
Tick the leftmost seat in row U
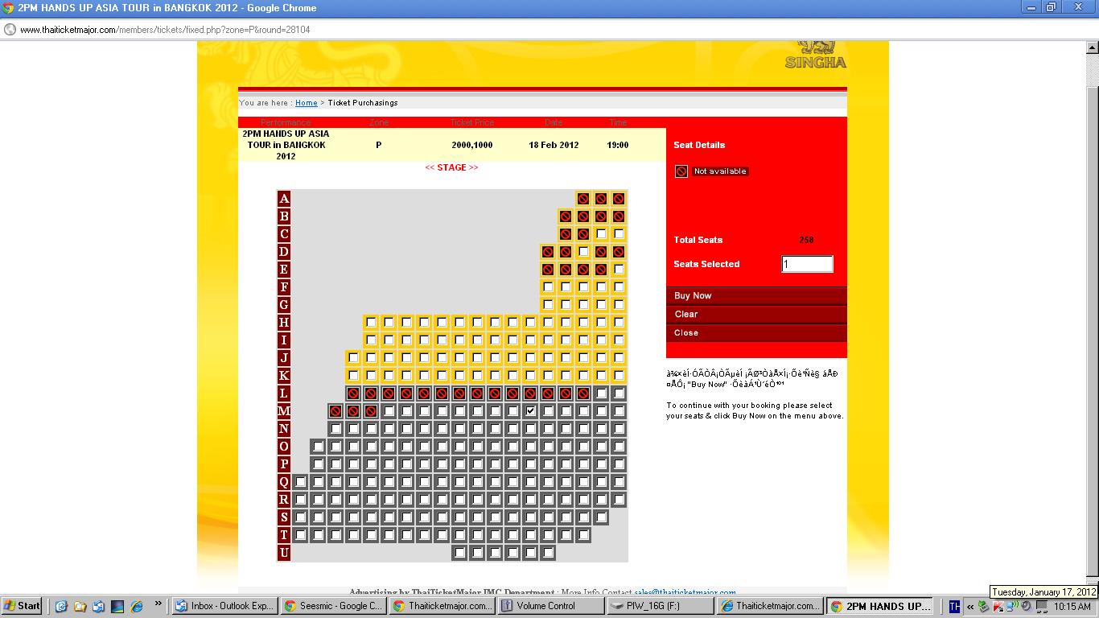(x=459, y=553)
